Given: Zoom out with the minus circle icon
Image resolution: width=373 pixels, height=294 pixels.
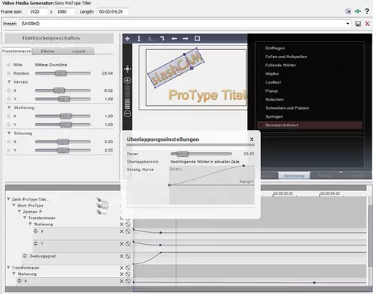Looking at the screenshot, I should click(x=128, y=113).
